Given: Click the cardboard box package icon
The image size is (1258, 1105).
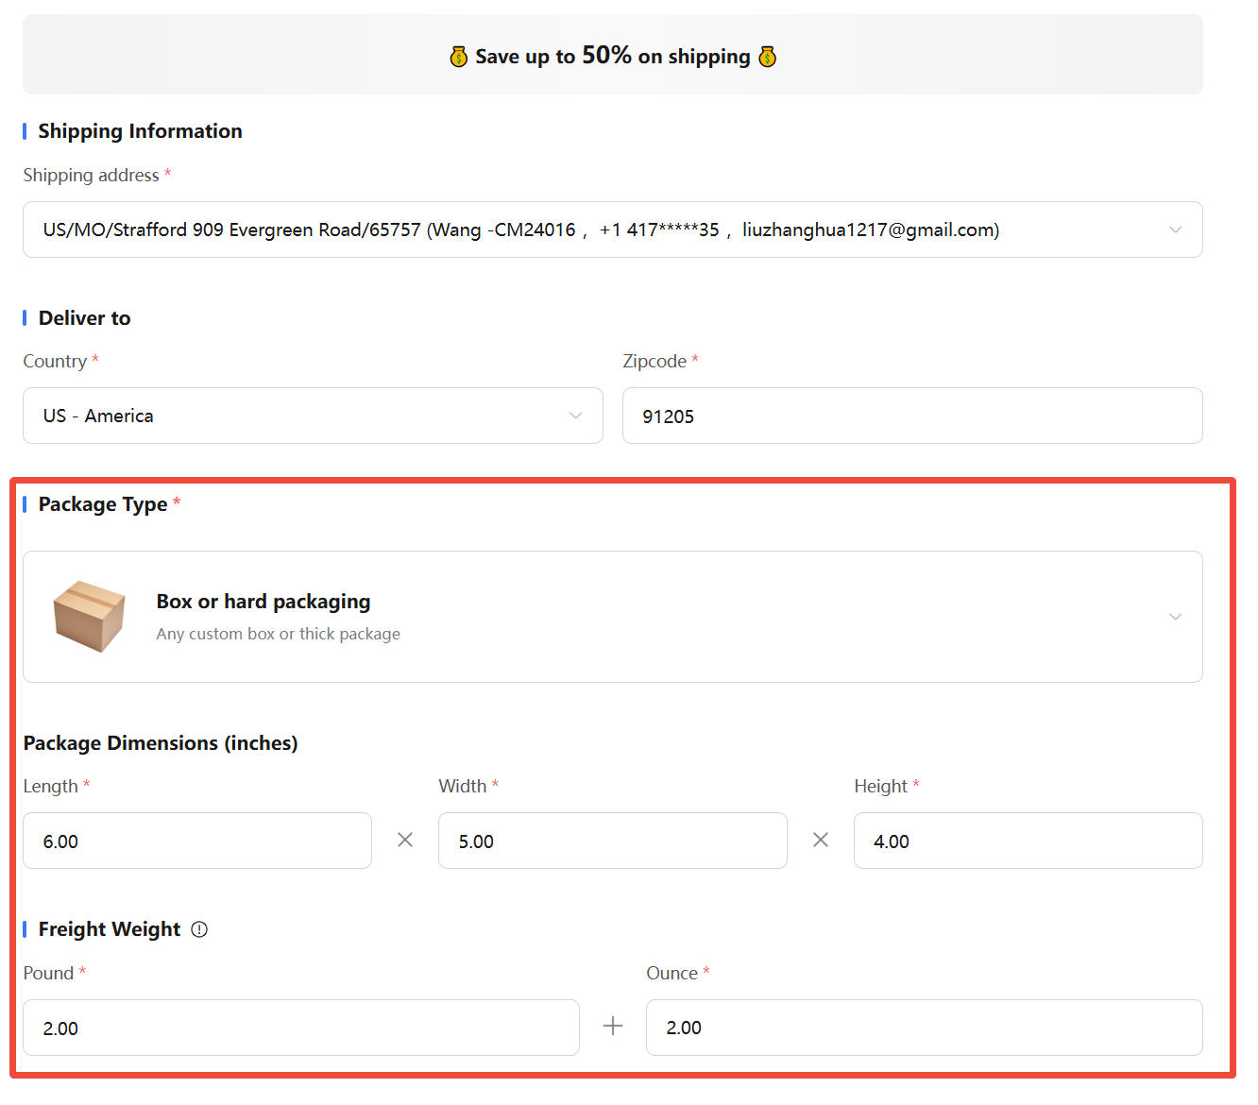Looking at the screenshot, I should pyautogui.click(x=89, y=616).
